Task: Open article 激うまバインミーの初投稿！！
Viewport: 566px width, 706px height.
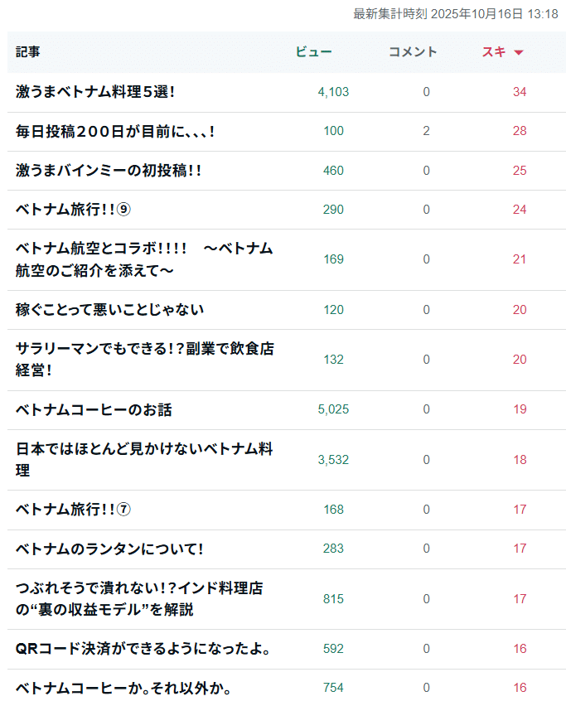Action: pyautogui.click(x=109, y=170)
